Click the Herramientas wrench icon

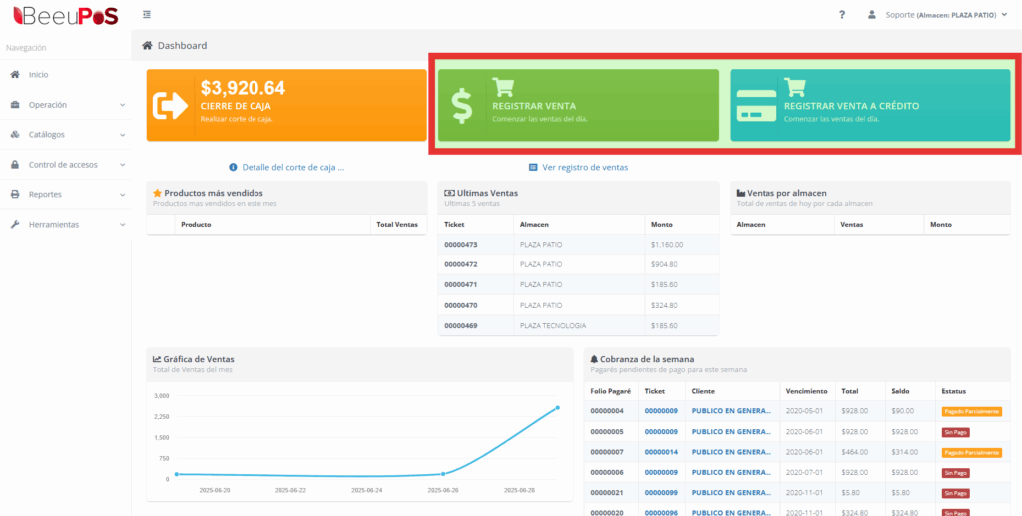15,225
